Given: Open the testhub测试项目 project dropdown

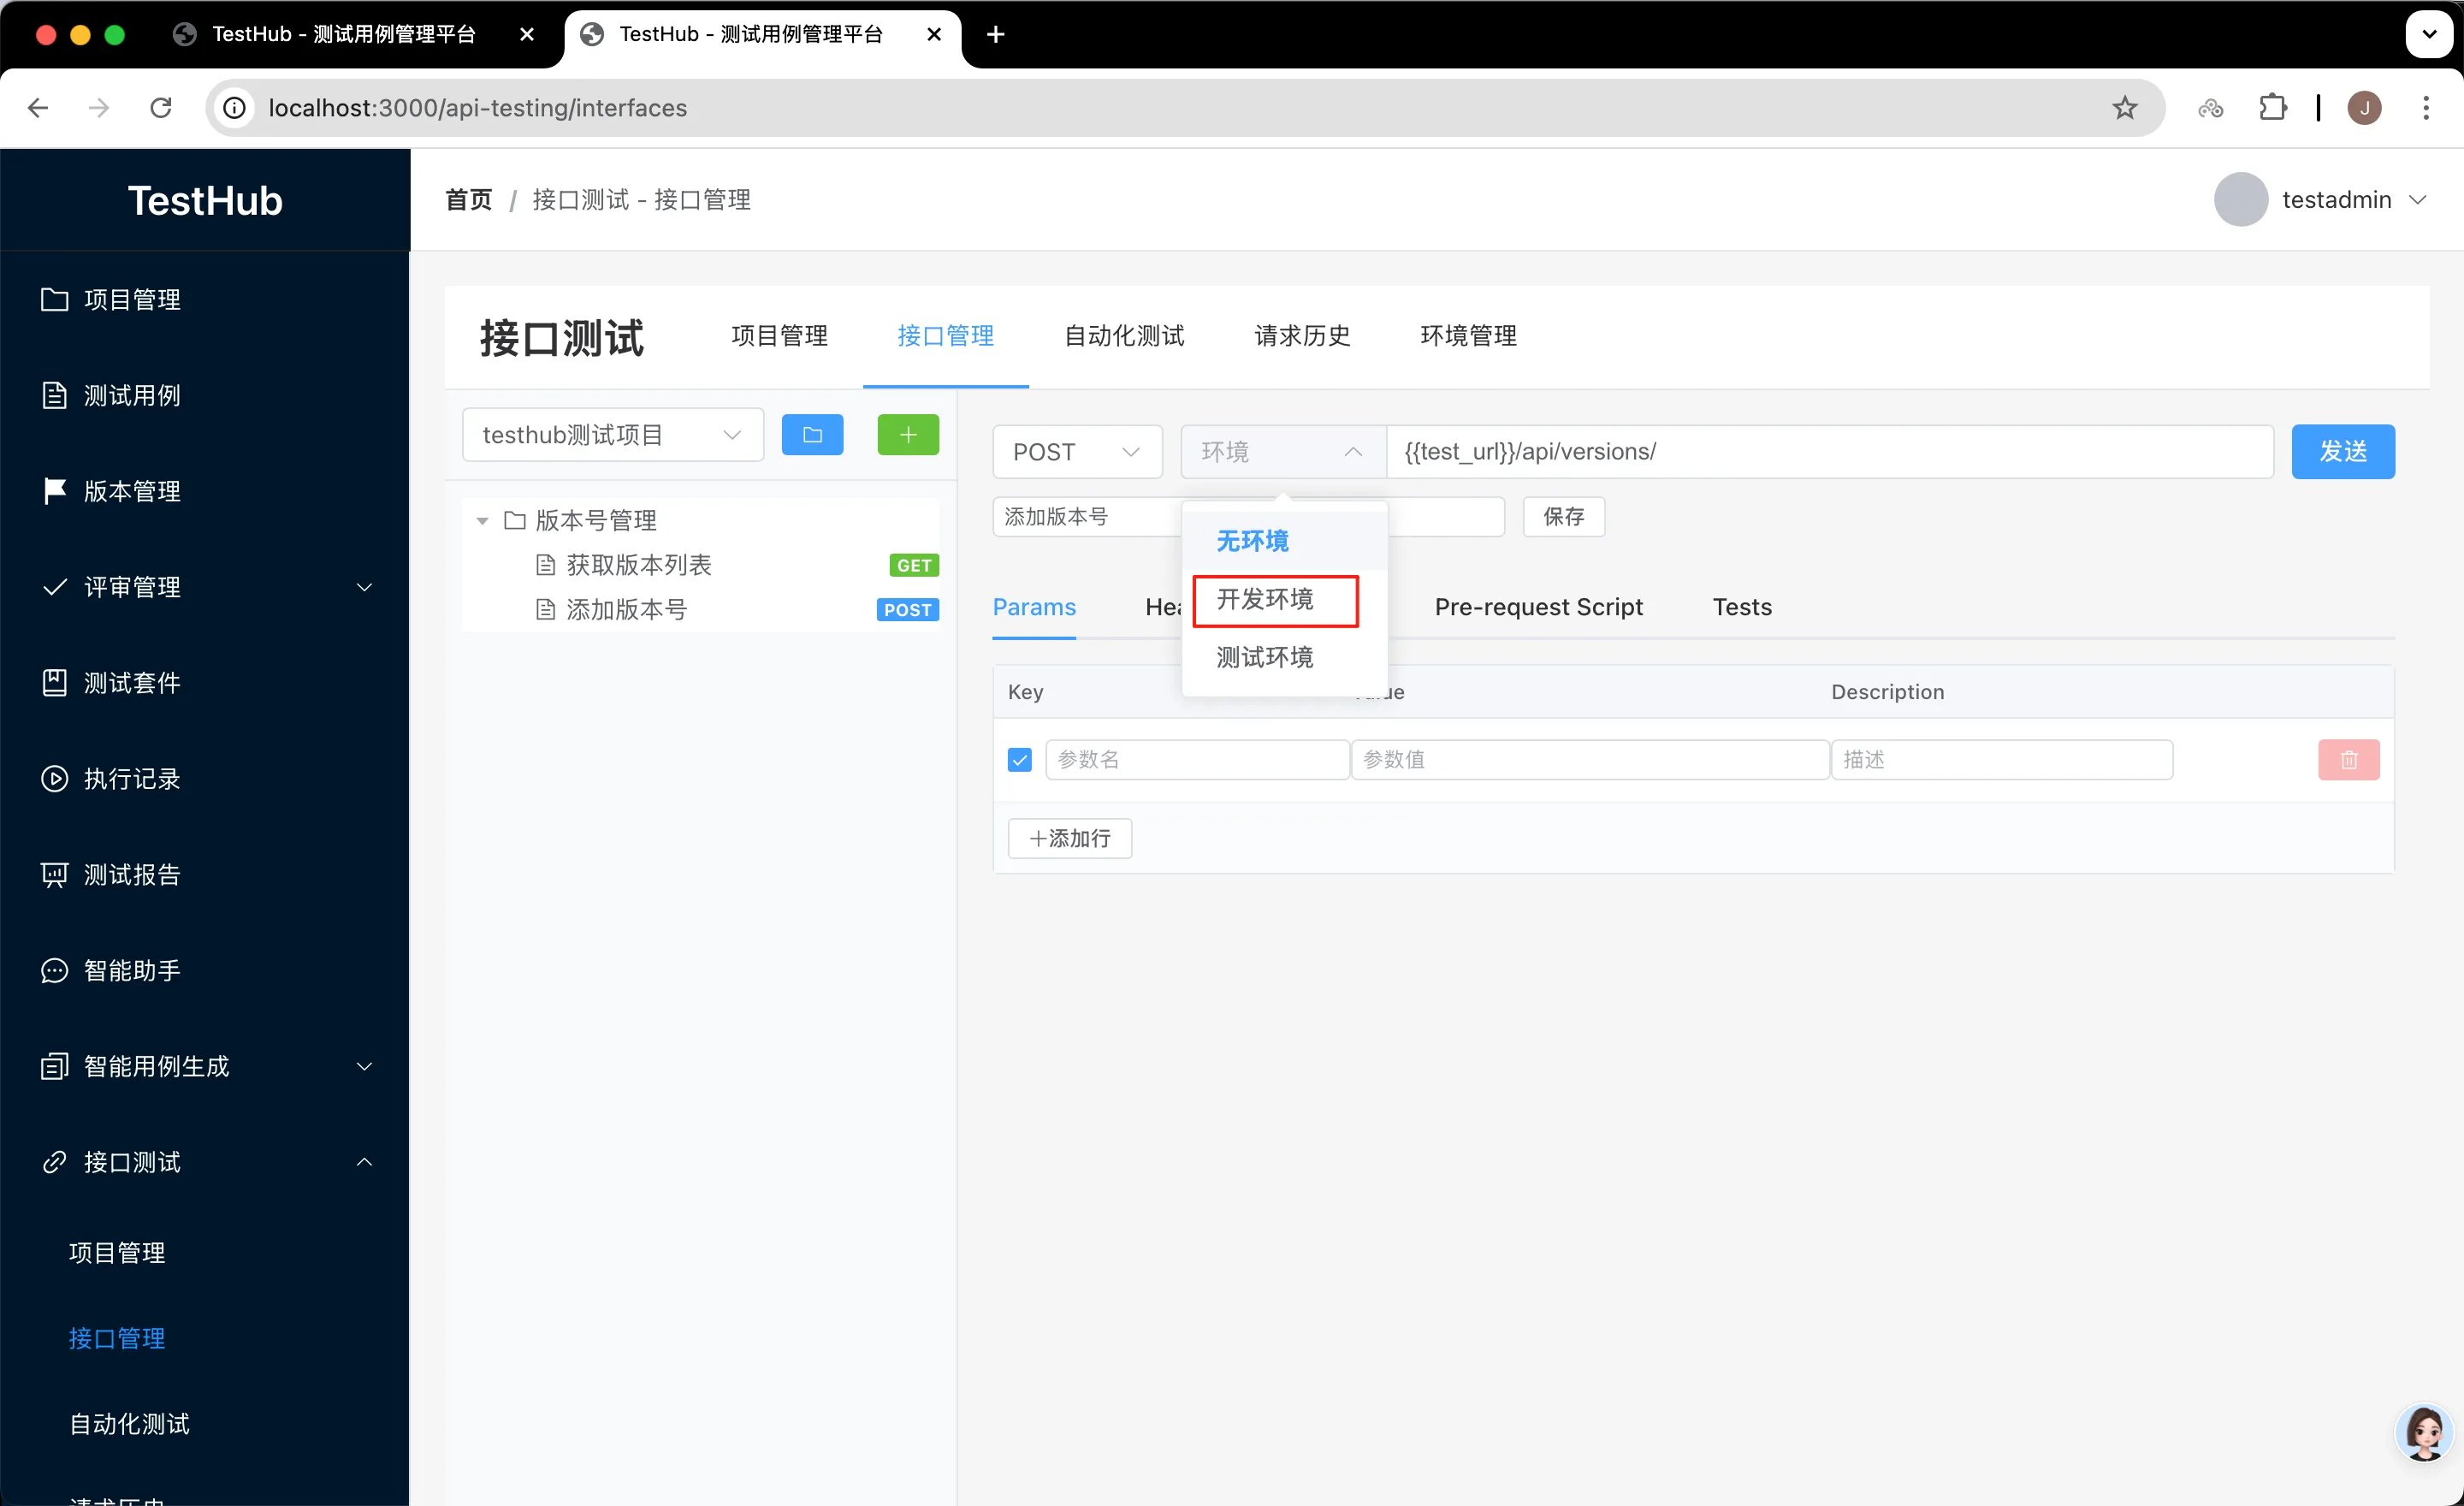Looking at the screenshot, I should pos(612,435).
